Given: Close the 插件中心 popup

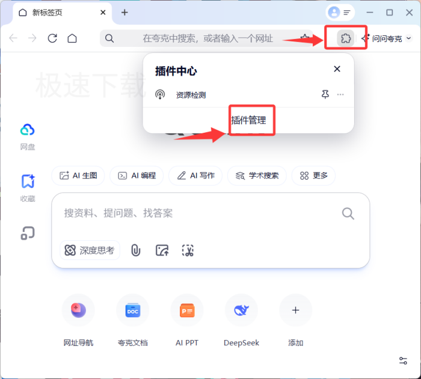Looking at the screenshot, I should coord(337,69).
